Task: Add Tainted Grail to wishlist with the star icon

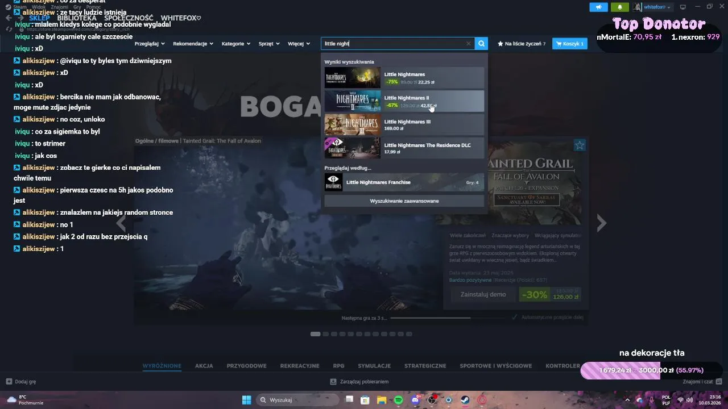Action: coord(580,145)
